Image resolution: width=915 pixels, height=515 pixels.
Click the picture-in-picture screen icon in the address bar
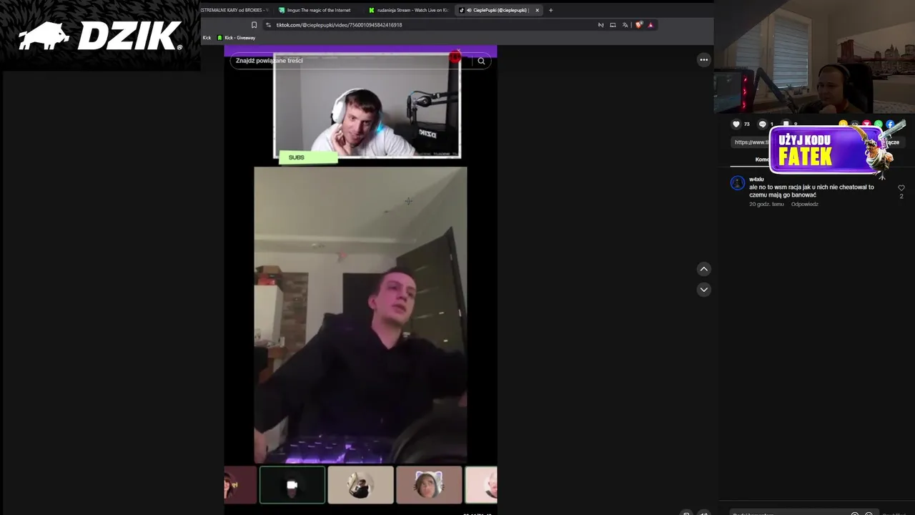[x=613, y=25]
